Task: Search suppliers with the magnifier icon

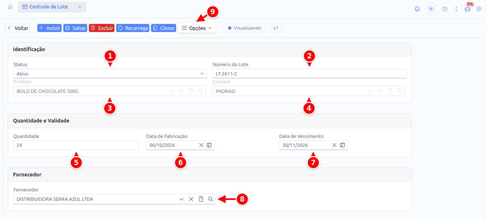Action: click(x=211, y=199)
